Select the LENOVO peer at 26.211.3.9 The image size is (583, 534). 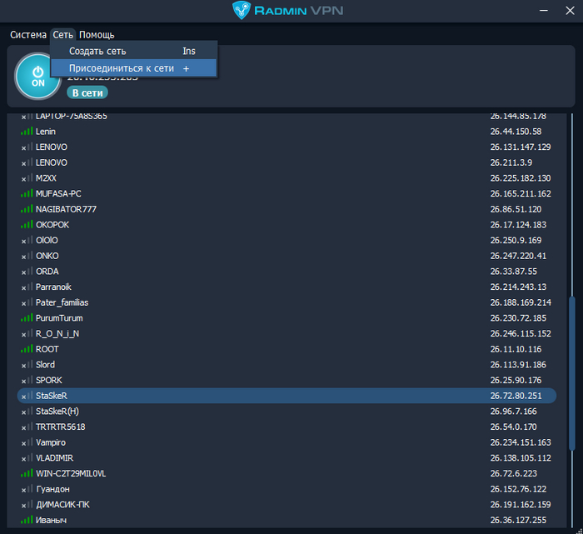52,162
